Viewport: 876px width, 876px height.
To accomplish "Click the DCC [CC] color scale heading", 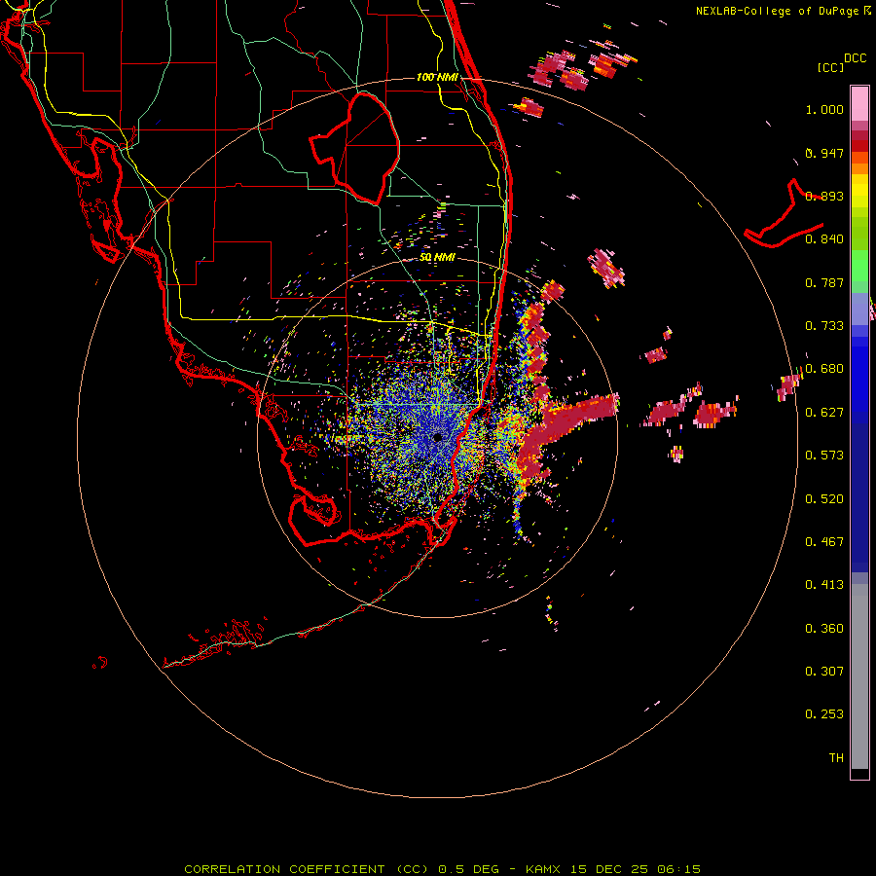I will click(841, 62).
